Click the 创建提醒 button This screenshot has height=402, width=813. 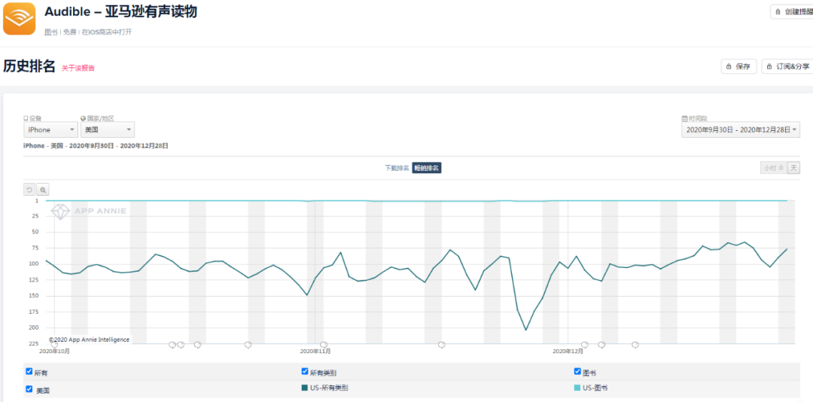pyautogui.click(x=792, y=12)
